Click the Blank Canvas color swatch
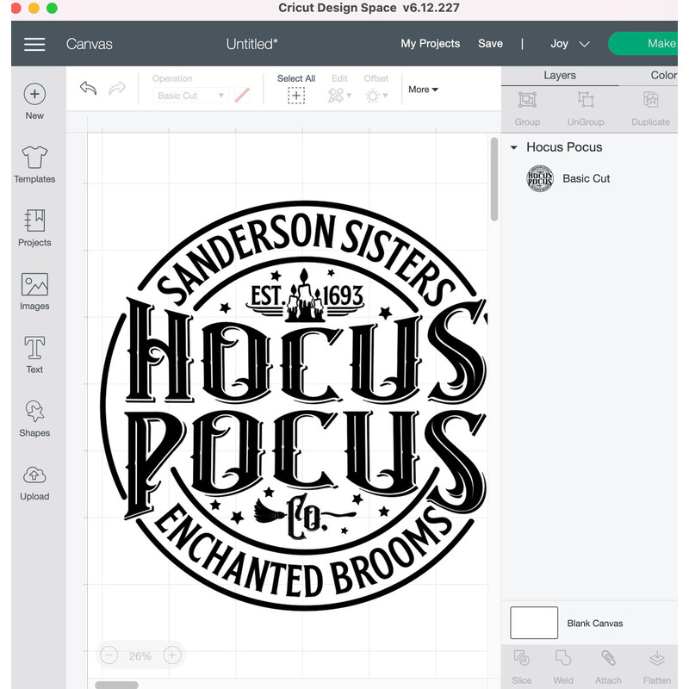 (x=533, y=623)
